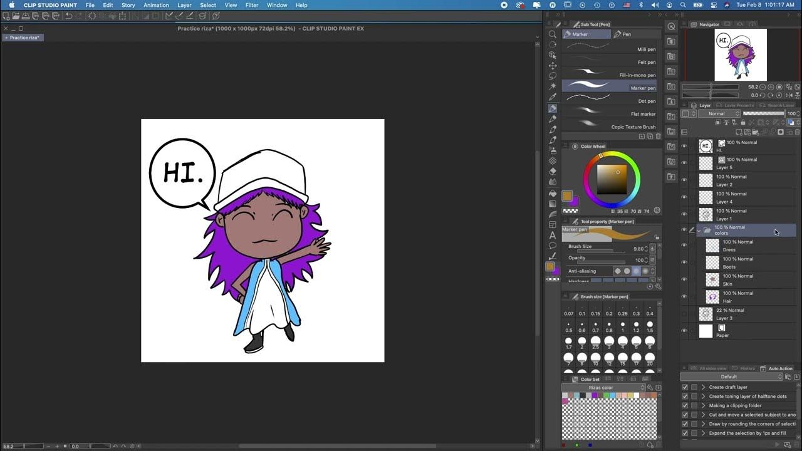Uncheck Create draft layer action checkbox
This screenshot has height=451, width=802.
coord(685,387)
